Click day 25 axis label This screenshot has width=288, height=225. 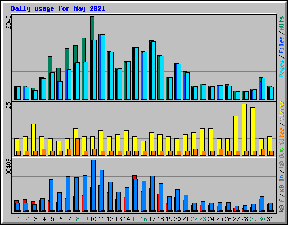(219, 219)
